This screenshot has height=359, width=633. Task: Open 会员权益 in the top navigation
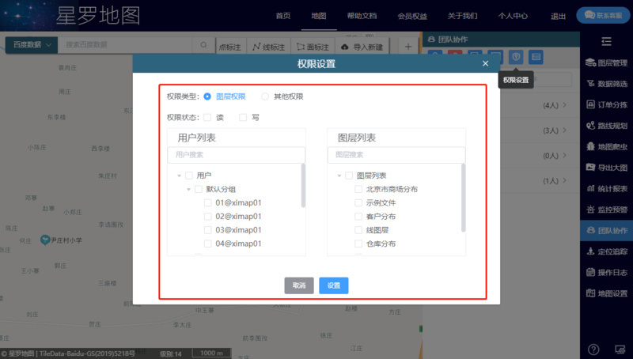[412, 16]
